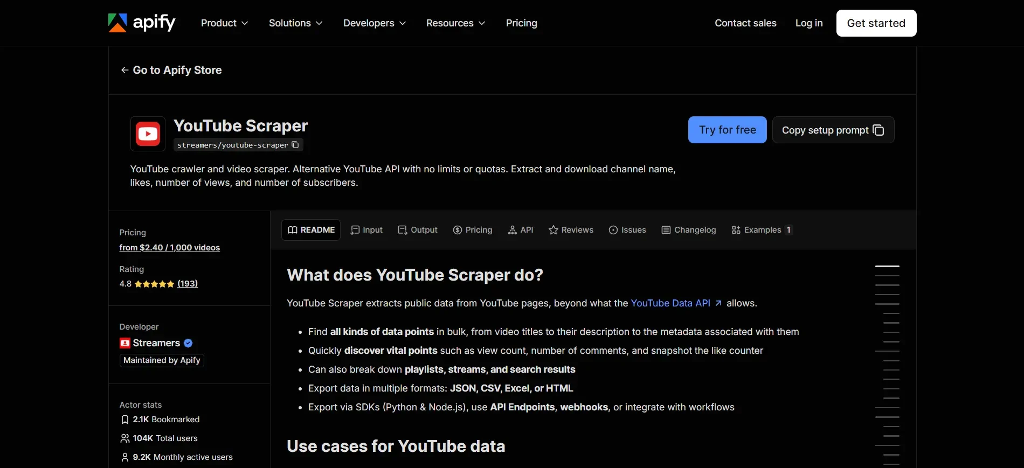This screenshot has height=468, width=1024.
Task: Click the rating stars in the sidebar
Action: 154,284
